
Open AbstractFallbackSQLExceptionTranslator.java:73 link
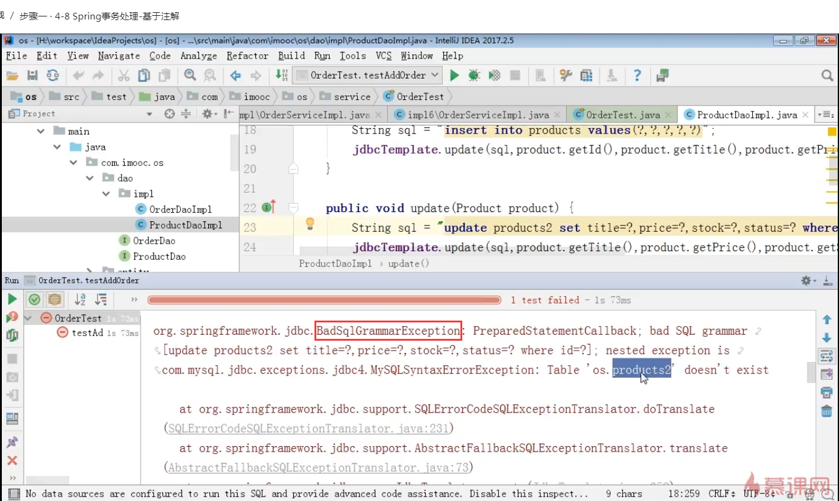[x=318, y=467]
